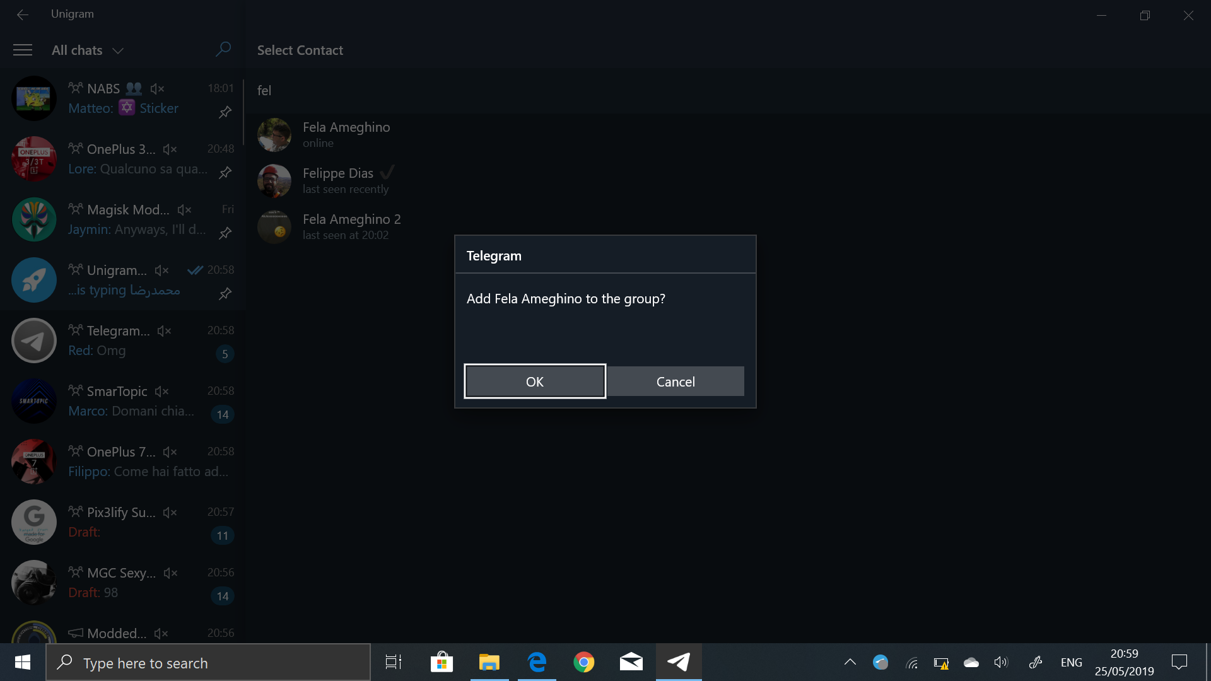Open the Mail app in taskbar
The width and height of the screenshot is (1211, 681).
coord(631,662)
